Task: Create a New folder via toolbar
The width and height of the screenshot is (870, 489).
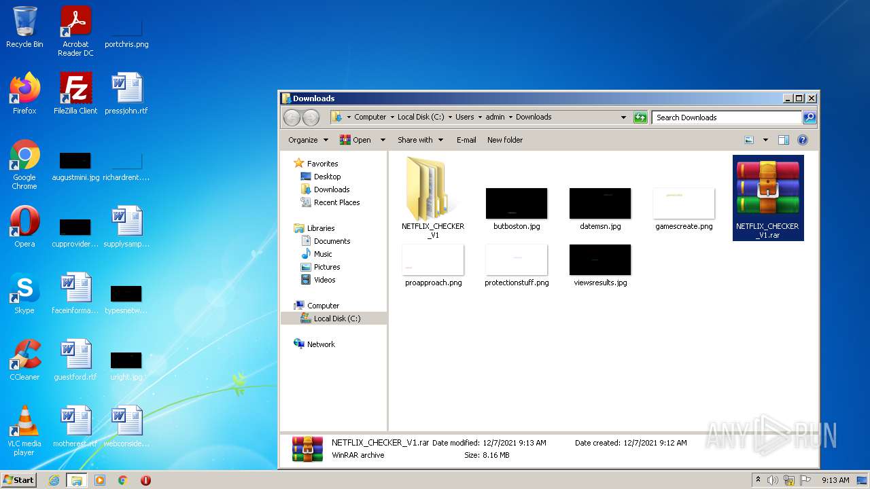Action: [505, 140]
